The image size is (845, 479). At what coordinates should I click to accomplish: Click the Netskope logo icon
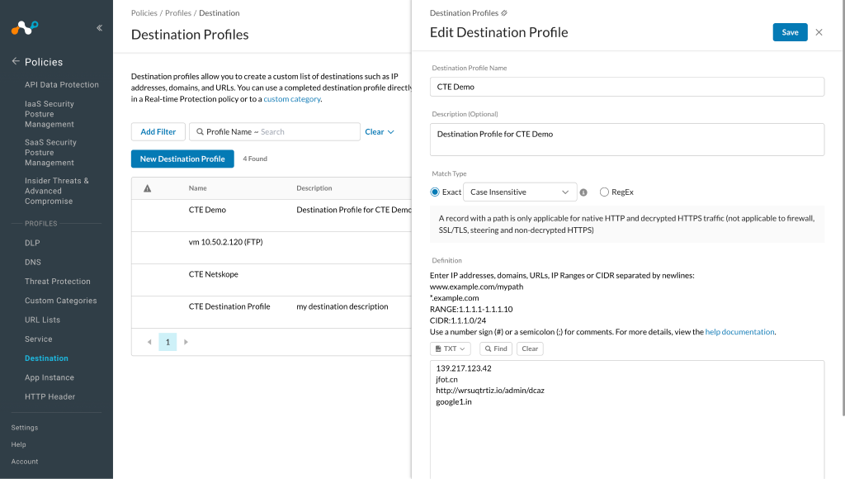tap(25, 27)
